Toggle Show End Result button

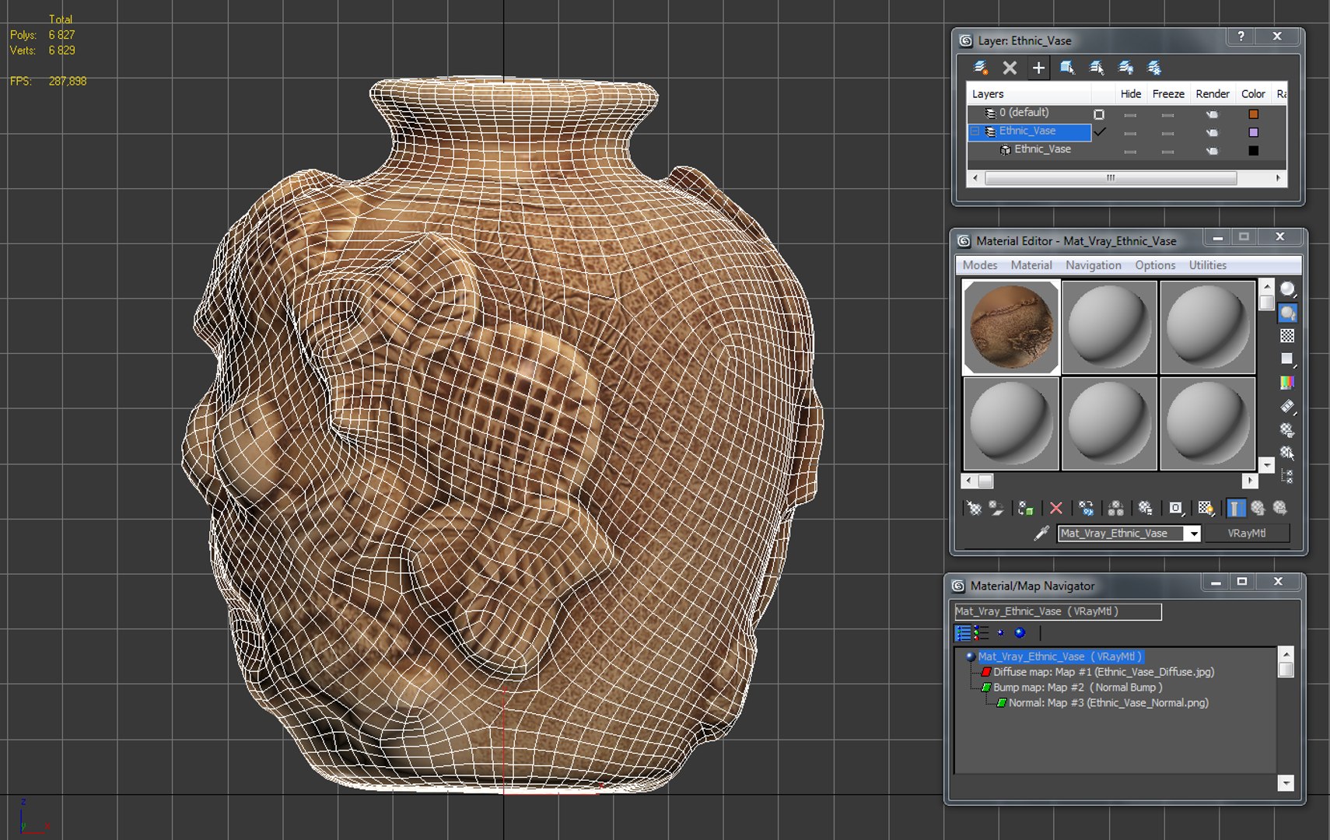click(x=1236, y=508)
